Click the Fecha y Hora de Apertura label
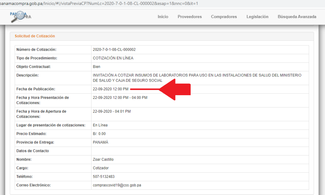The height and width of the screenshot is (195, 325). click(42, 114)
